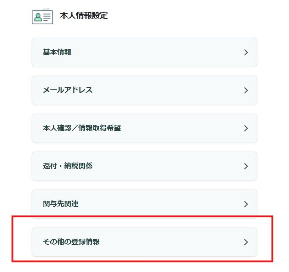
Task: Click the ID card profile icon
Action: [42, 17]
